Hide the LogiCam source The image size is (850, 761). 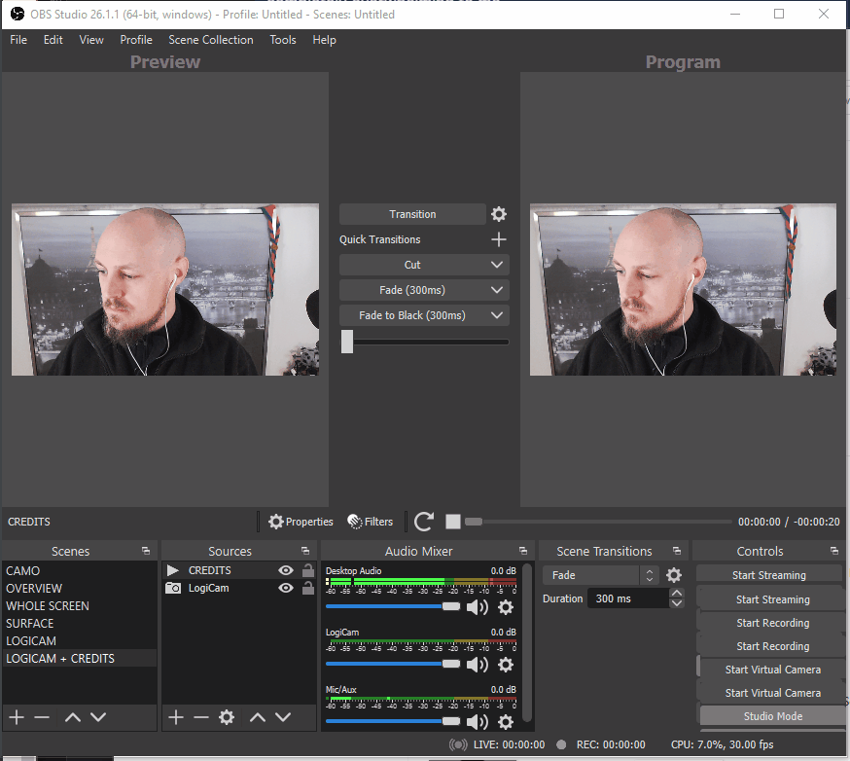pos(285,588)
